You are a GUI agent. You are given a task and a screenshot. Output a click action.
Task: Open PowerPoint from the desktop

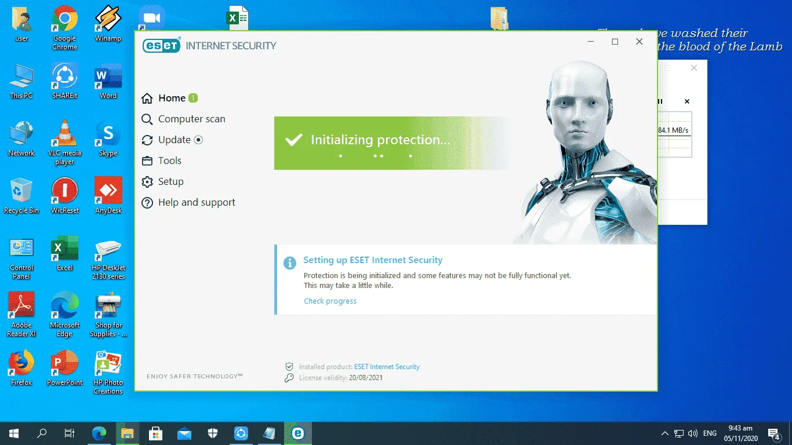(x=65, y=369)
